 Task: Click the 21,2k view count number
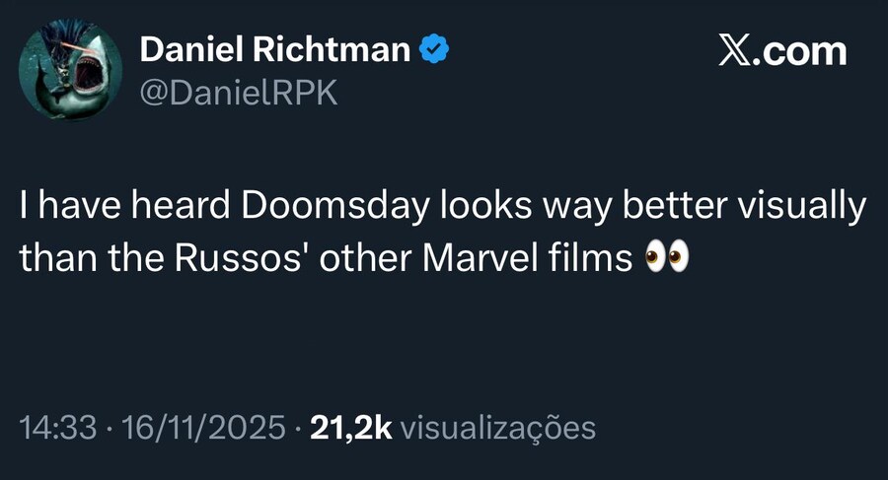351,428
